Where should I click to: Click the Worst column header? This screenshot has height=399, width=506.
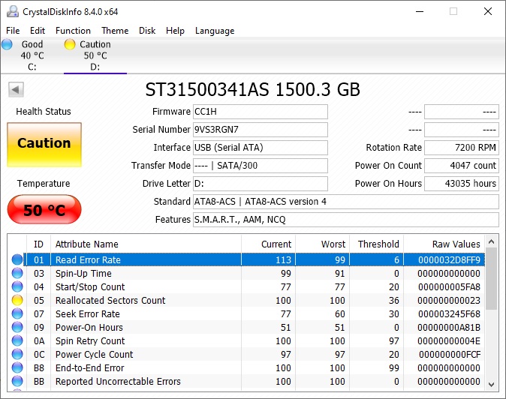[322, 244]
